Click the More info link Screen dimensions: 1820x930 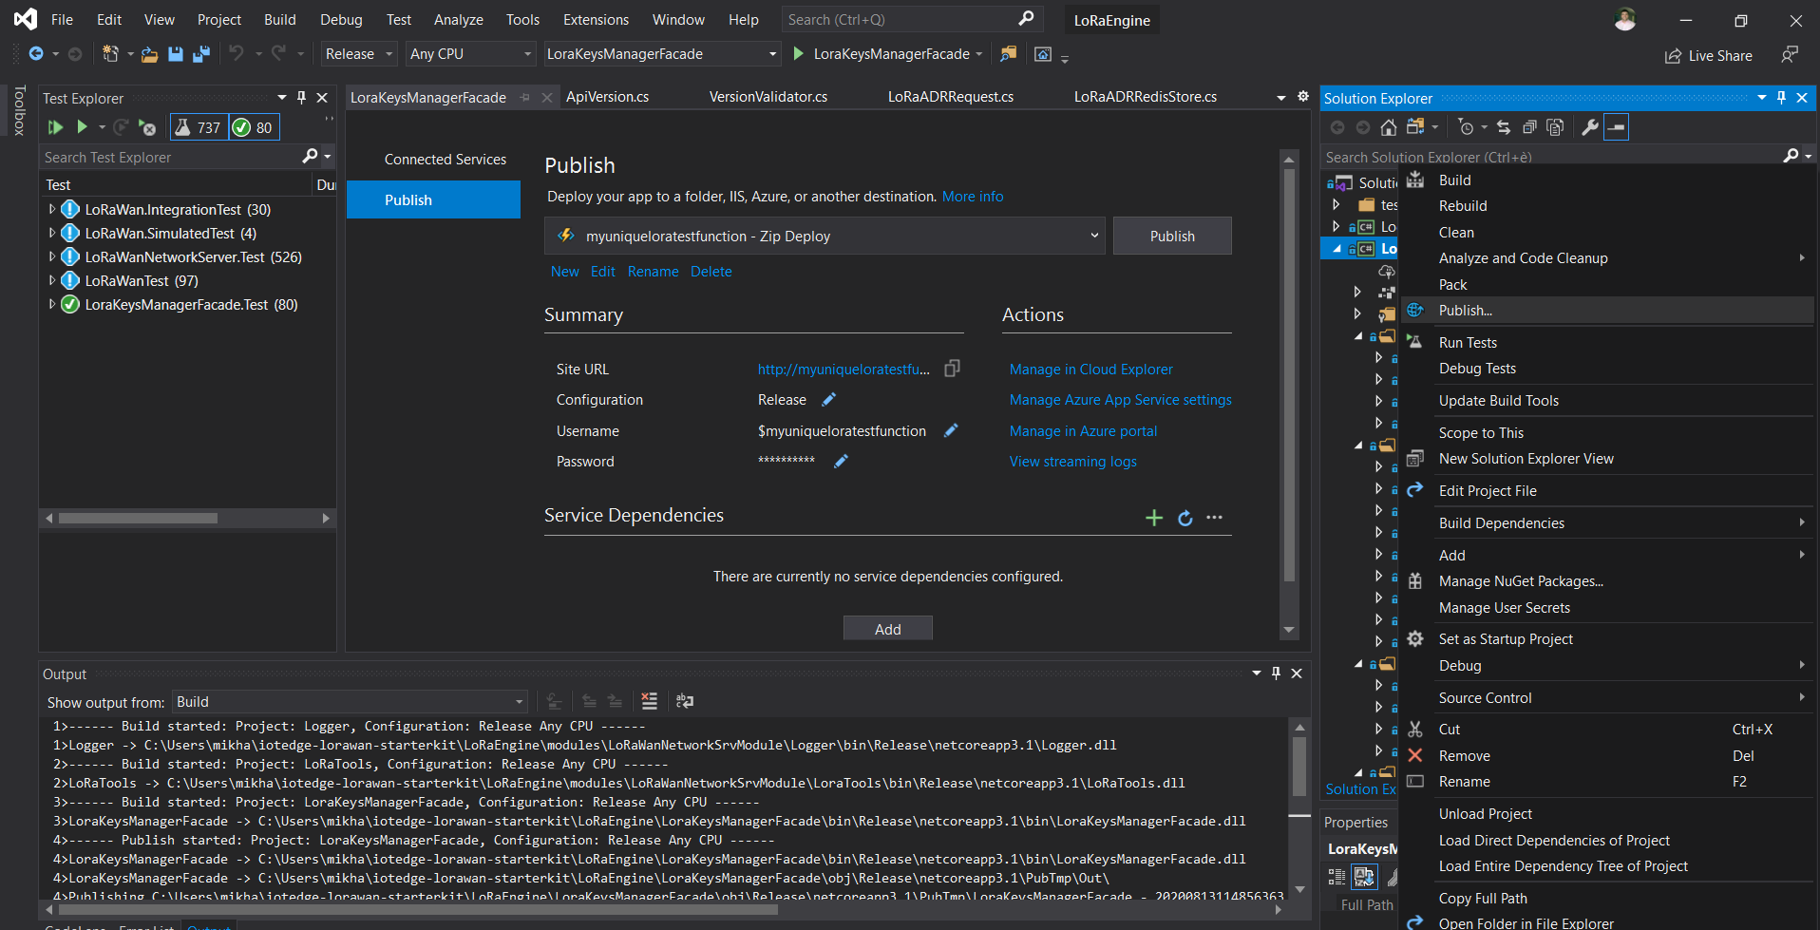point(972,196)
